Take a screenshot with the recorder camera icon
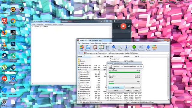Image resolution: width=192 pixels, height=108 pixels. [x=129, y=26]
